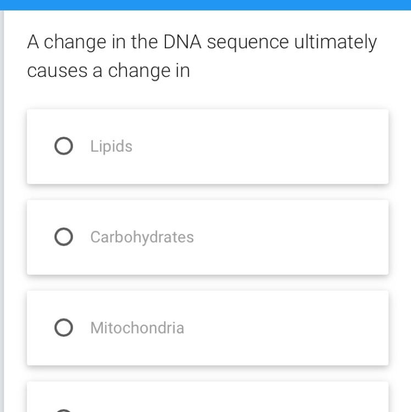Click the Carbohydrates answer label text
Viewport: 411px width, 412px height.
(x=142, y=237)
